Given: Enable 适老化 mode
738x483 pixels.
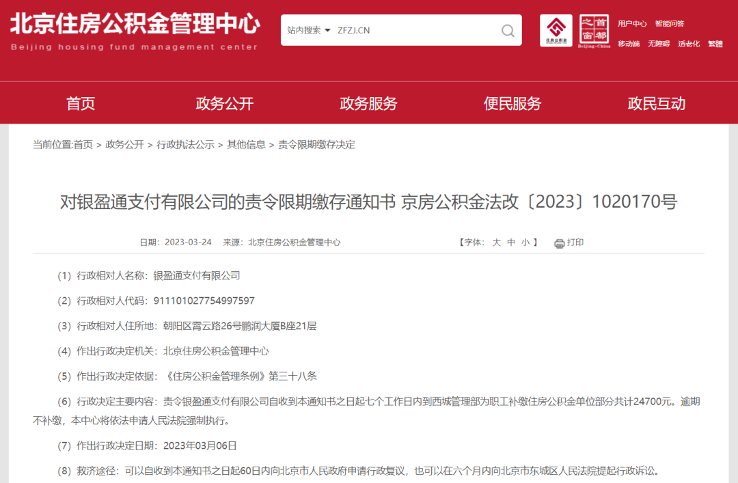Looking at the screenshot, I should point(689,44).
